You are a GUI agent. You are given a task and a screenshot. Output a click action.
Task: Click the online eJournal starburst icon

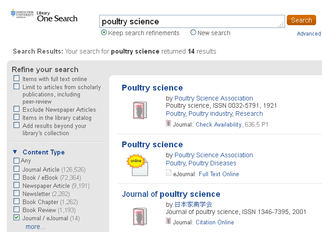pos(137,165)
